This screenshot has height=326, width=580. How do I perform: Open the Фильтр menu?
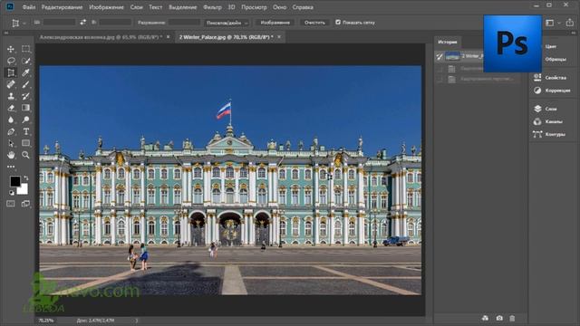(x=212, y=7)
